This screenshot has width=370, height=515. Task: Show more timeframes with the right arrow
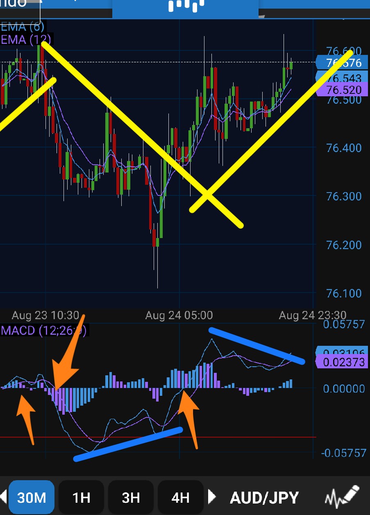(212, 497)
